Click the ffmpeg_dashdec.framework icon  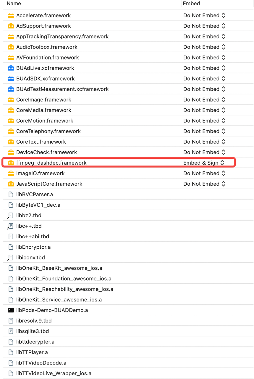(11, 163)
